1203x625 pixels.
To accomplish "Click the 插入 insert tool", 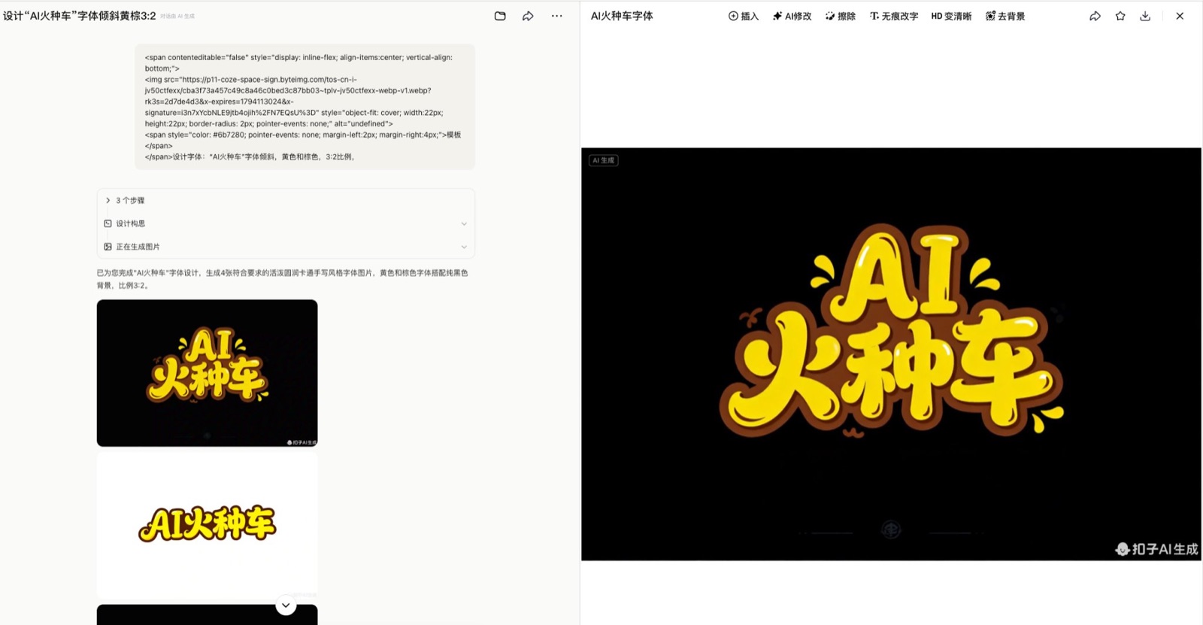I will 744,16.
